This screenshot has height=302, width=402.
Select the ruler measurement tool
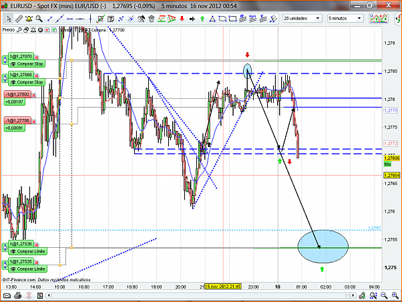19,19
